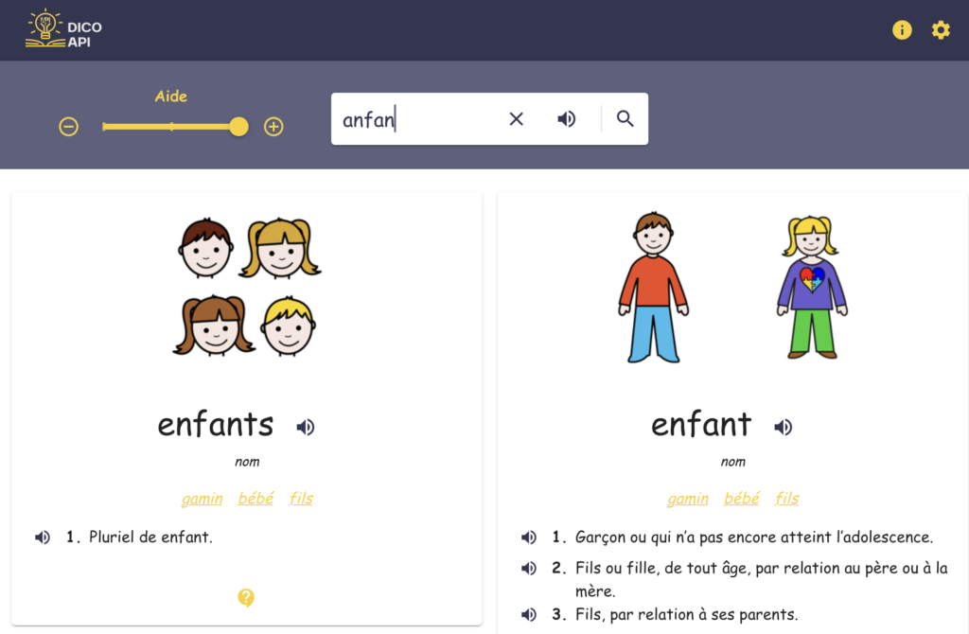The width and height of the screenshot is (969, 634).
Task: Increase Aide level with plus icon
Action: (273, 127)
